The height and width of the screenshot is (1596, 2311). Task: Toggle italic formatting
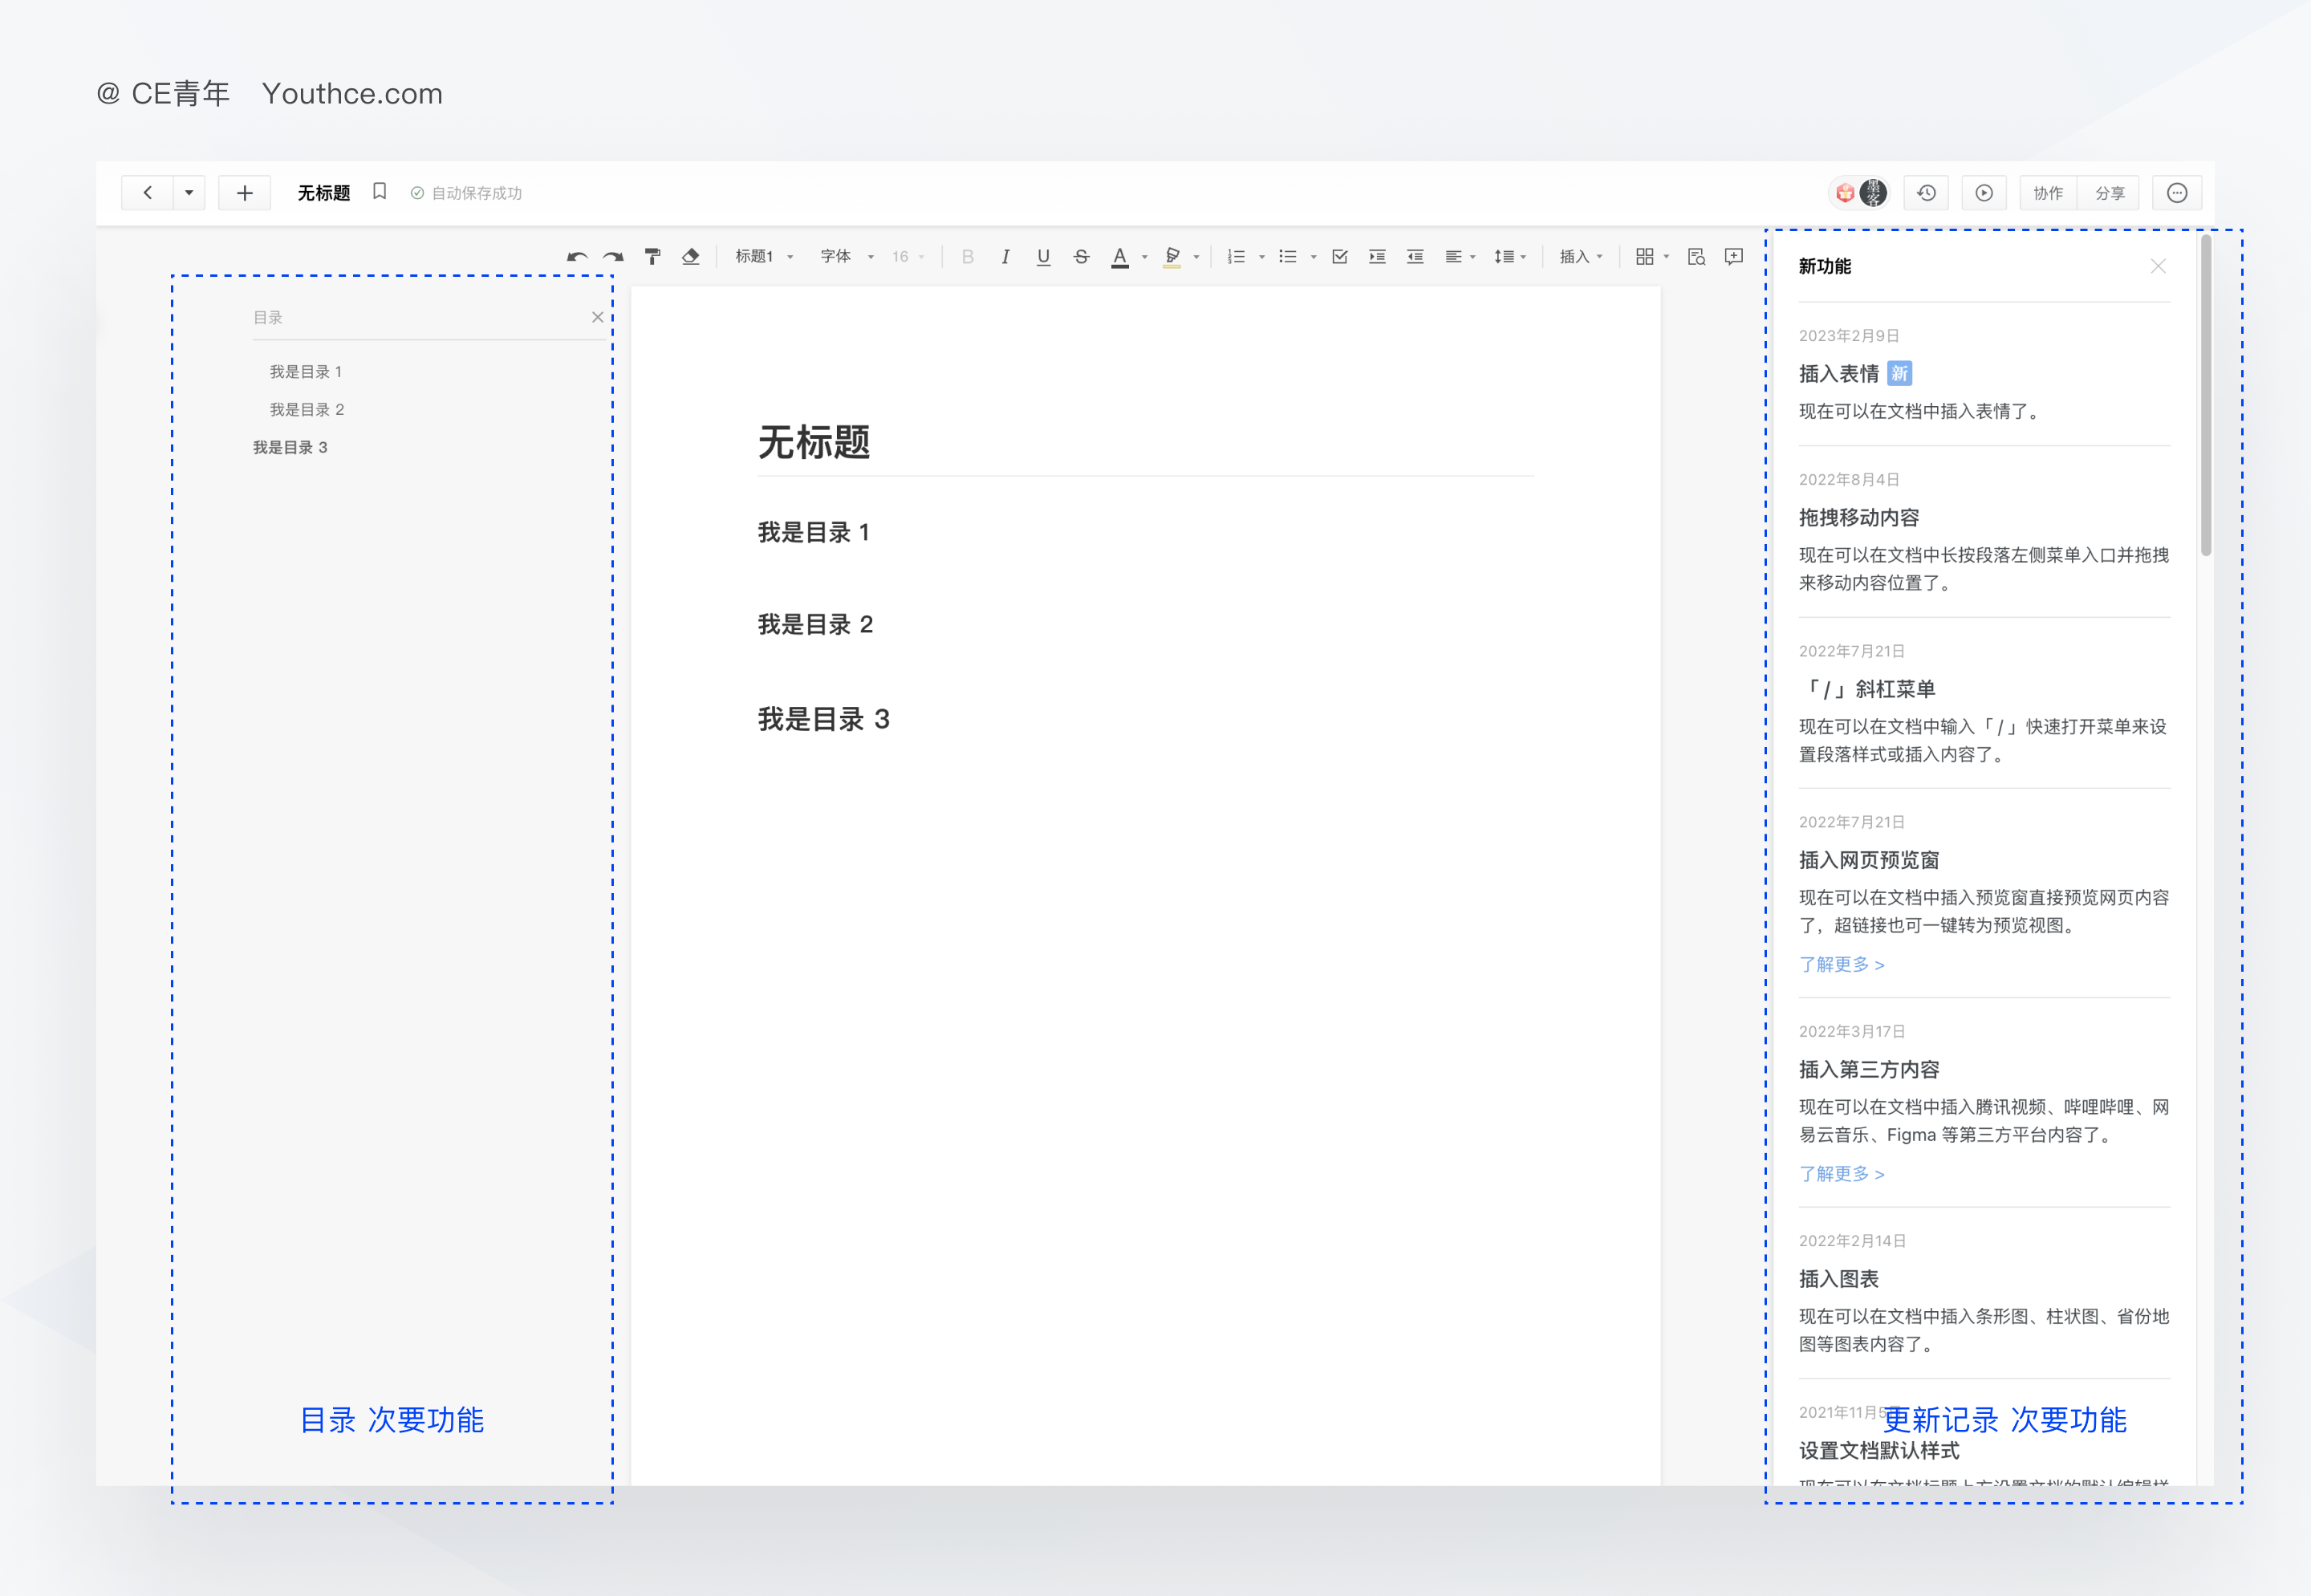pos(1005,257)
